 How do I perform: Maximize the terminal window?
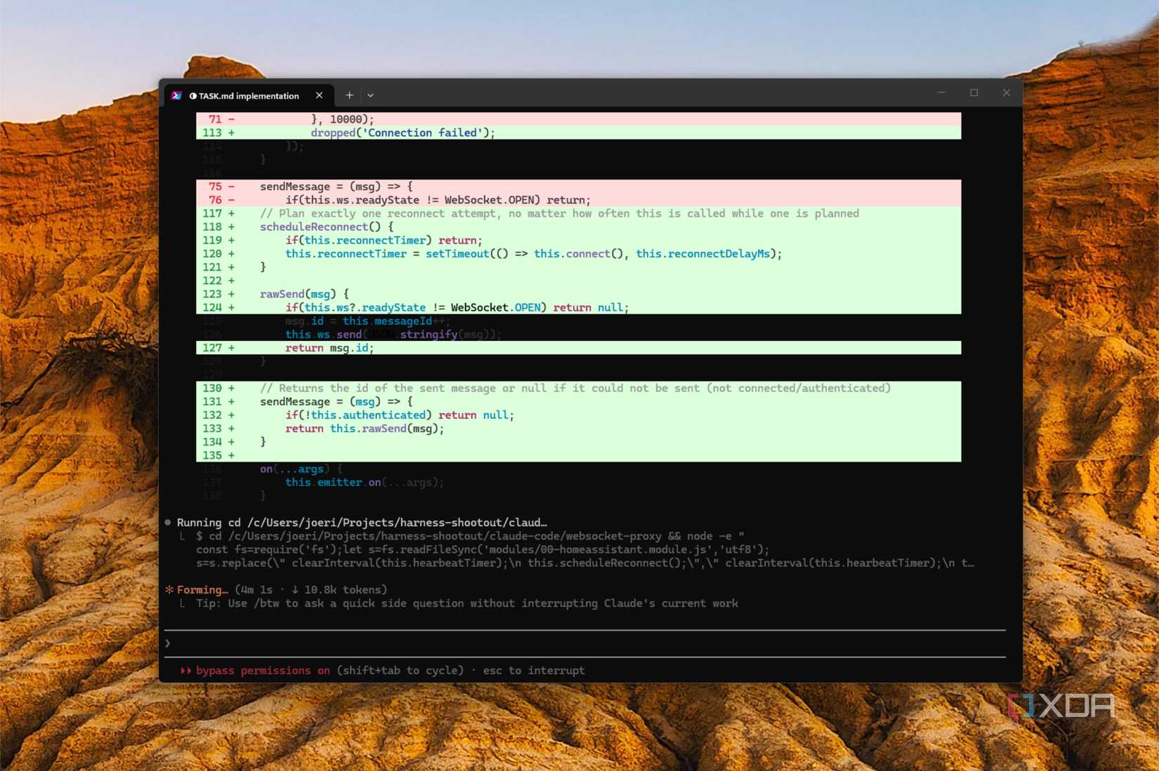[974, 93]
